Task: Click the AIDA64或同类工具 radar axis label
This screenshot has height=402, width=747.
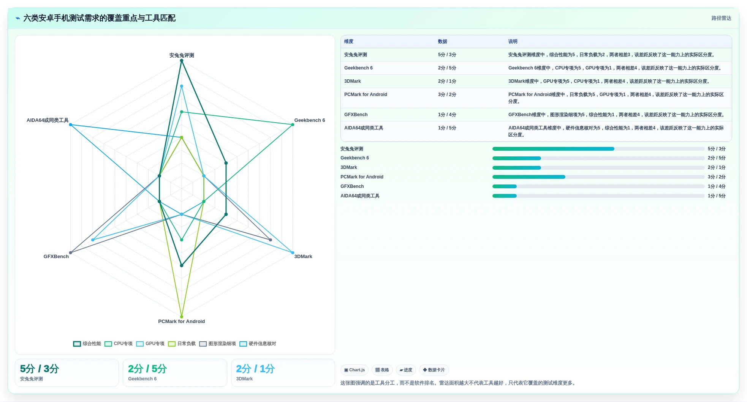Action: click(47, 120)
